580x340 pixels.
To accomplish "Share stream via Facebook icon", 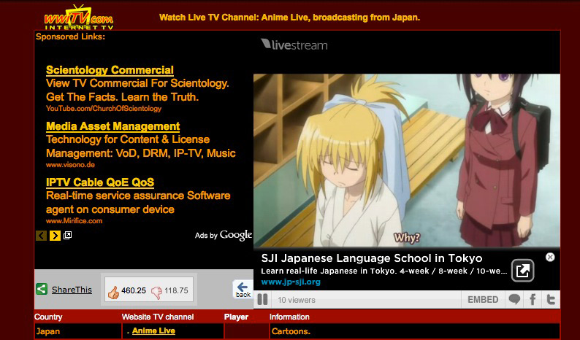I will pyautogui.click(x=533, y=300).
